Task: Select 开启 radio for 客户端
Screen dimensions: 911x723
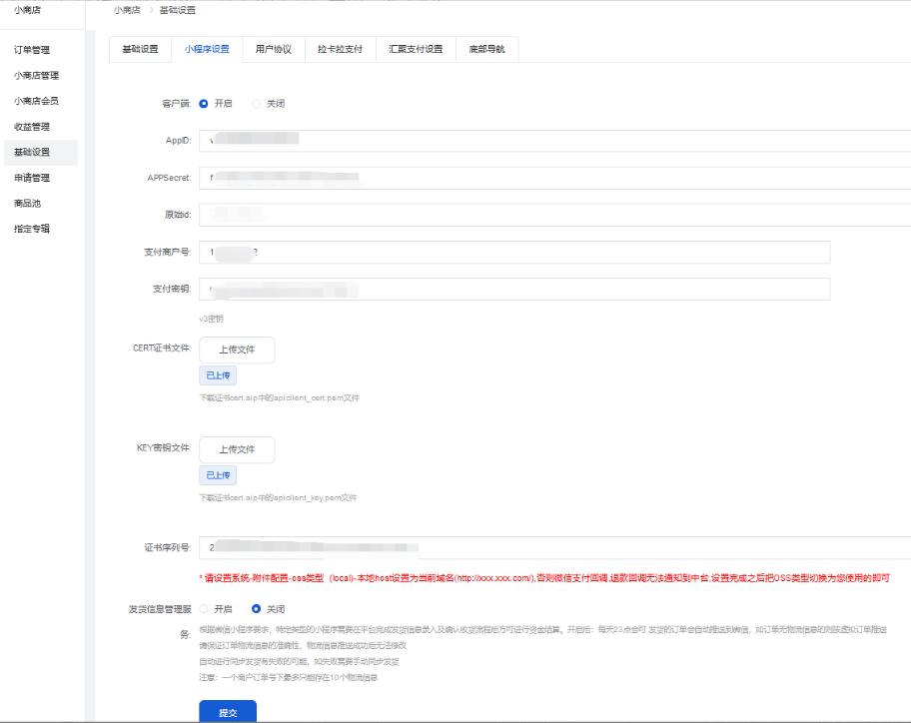Action: 204,104
